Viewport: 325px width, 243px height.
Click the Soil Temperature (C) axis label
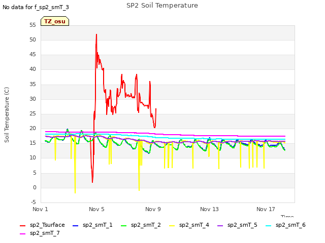[7, 115]
